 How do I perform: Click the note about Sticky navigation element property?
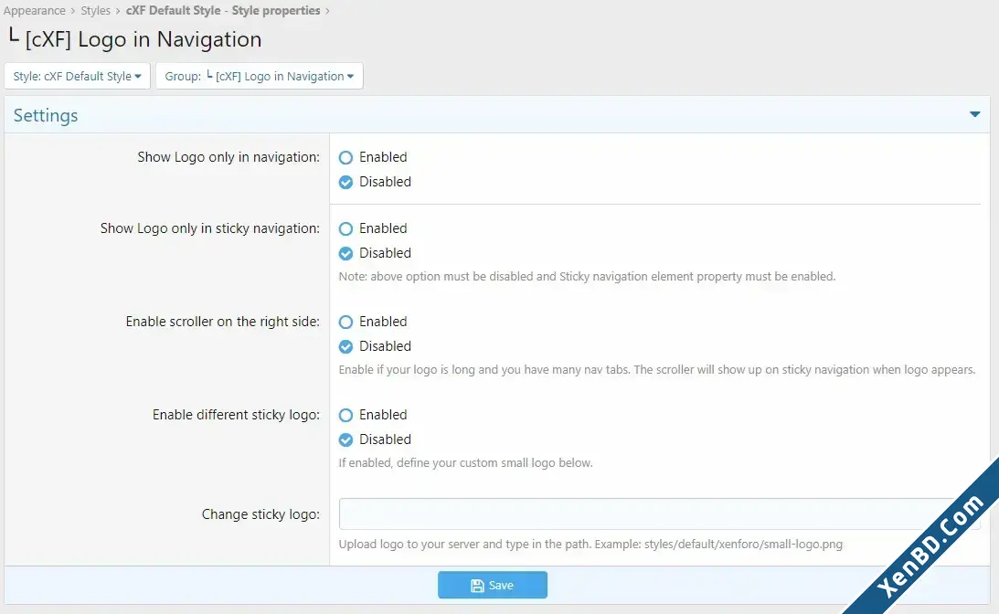(x=588, y=277)
